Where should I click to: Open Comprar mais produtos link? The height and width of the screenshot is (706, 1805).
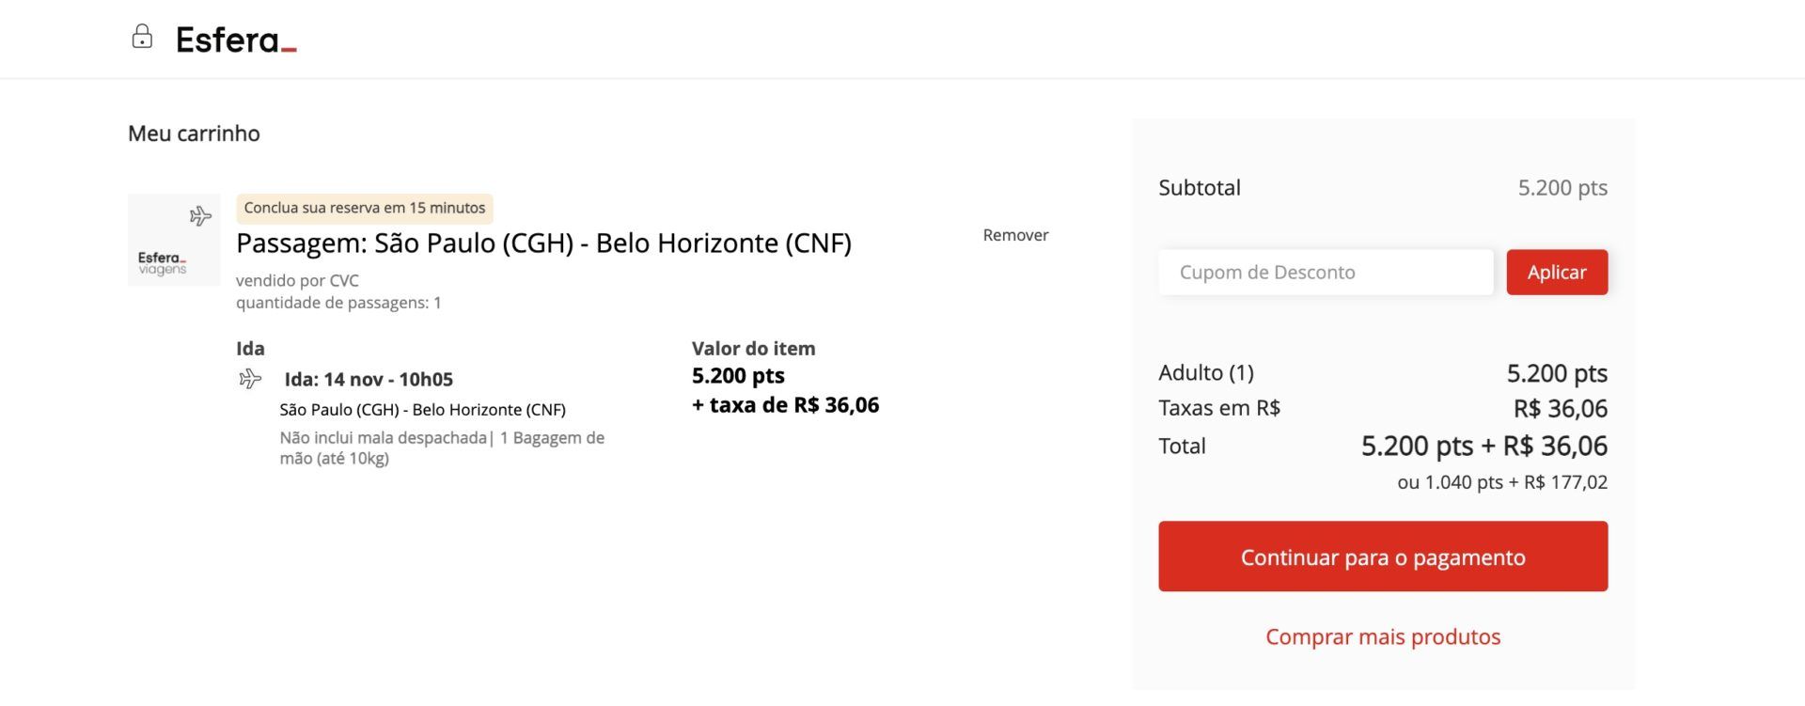(x=1383, y=636)
